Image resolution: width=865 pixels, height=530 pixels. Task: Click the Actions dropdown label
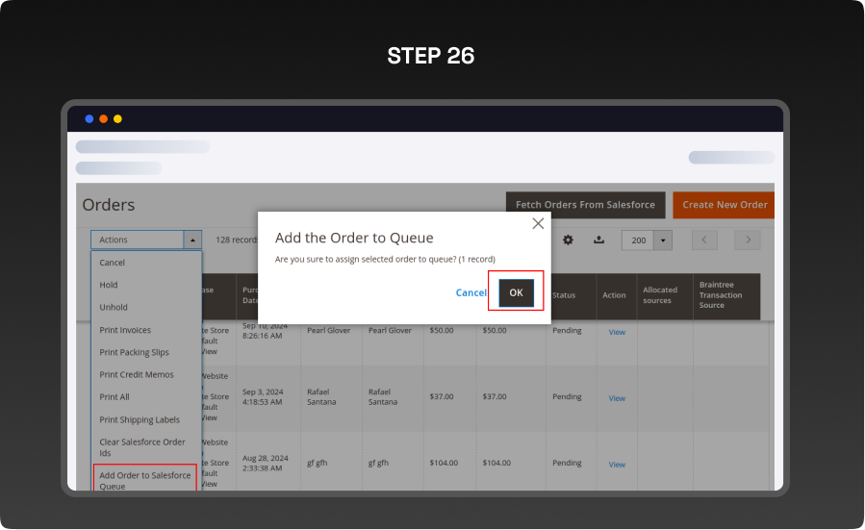tap(137, 240)
